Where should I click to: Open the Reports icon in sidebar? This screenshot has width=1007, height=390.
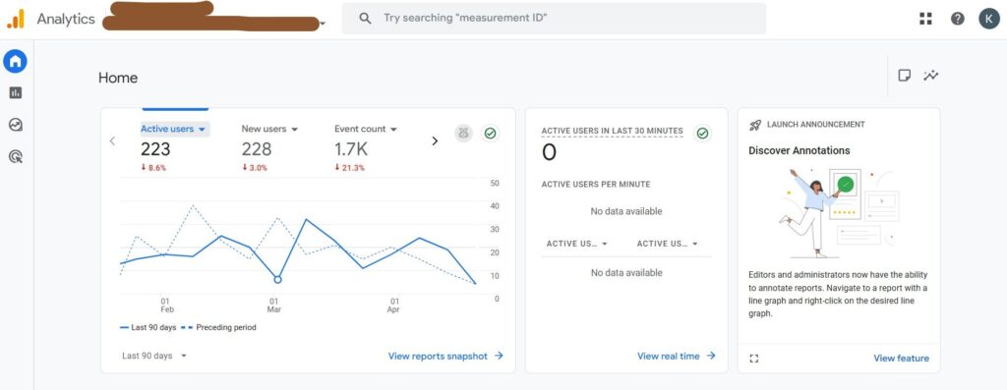16,93
